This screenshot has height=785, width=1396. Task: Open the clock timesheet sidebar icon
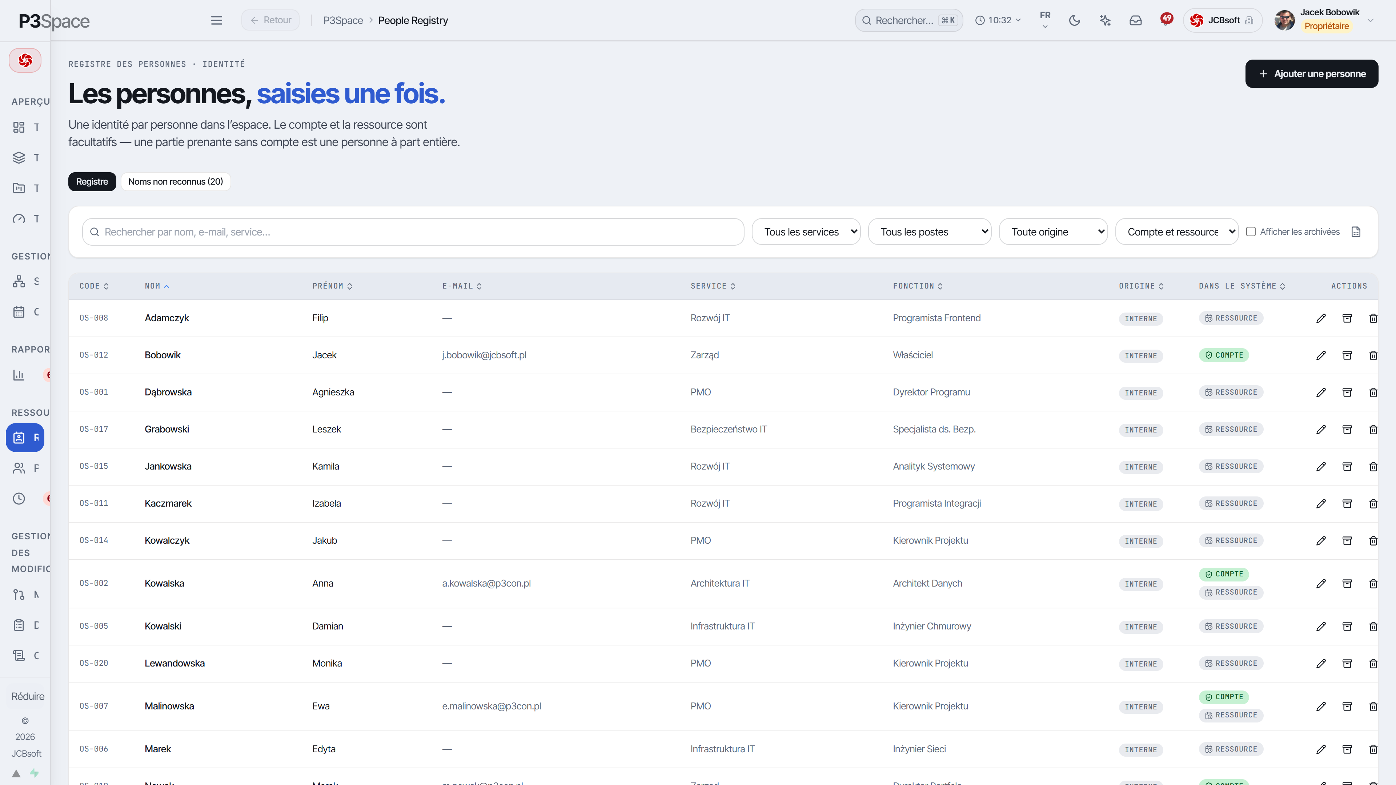pos(19,498)
